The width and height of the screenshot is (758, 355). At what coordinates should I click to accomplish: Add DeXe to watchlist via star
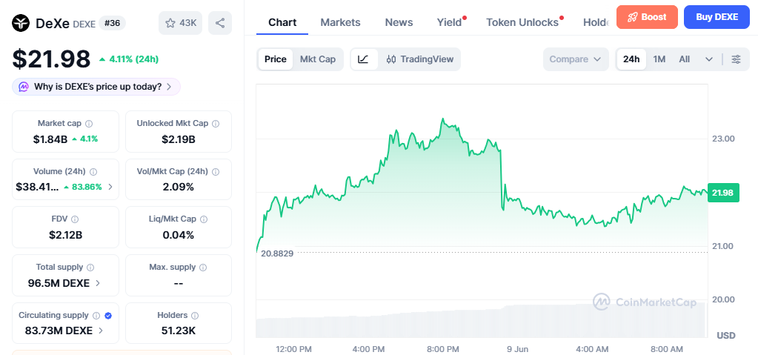coord(180,23)
